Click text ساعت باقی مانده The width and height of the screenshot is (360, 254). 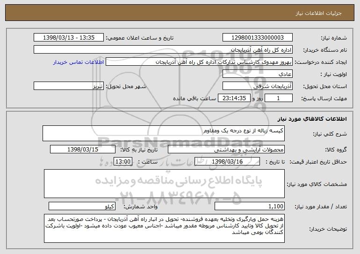point(194,98)
